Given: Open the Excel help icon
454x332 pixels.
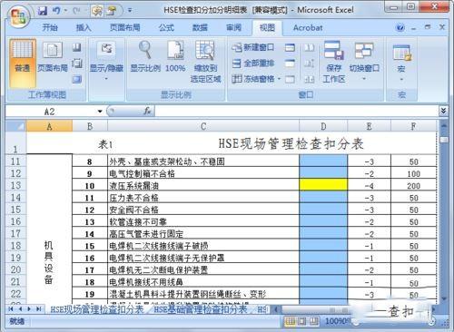Looking at the screenshot, I should 400,27.
